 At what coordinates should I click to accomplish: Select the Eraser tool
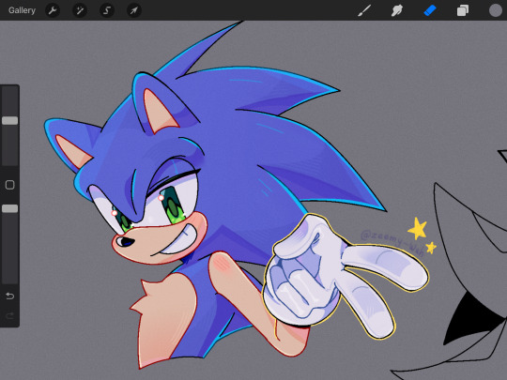(430, 10)
